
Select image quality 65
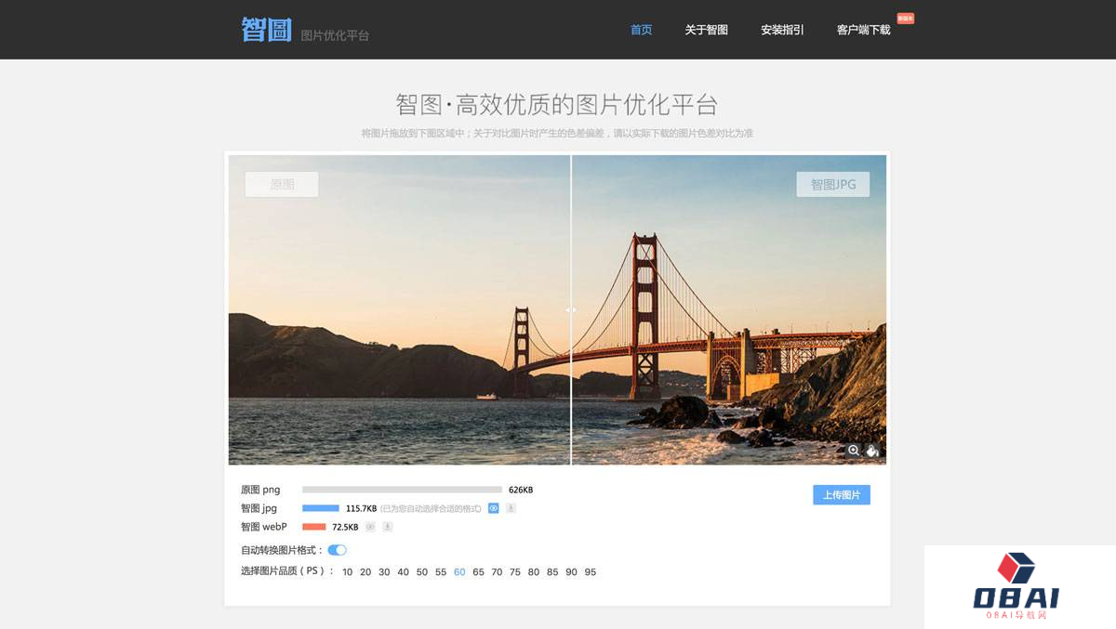click(478, 572)
